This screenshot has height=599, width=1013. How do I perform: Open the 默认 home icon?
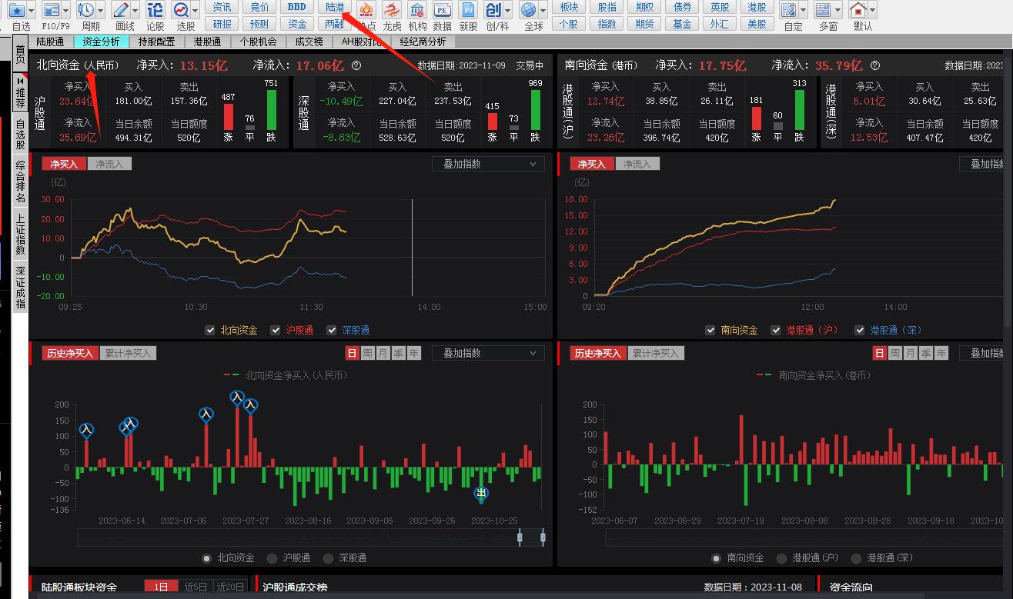click(858, 10)
